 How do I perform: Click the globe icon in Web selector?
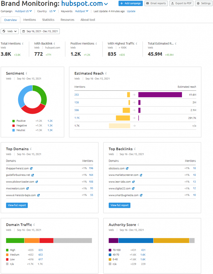[4, 31]
